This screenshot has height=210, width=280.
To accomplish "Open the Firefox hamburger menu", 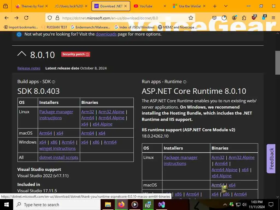I will click(x=273, y=18).
